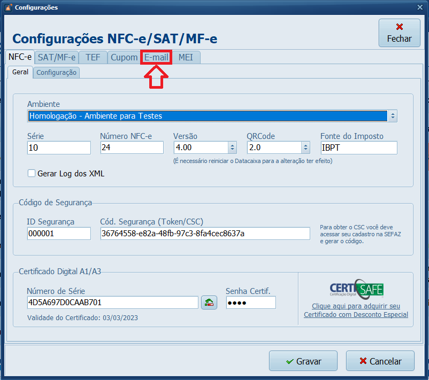429x380 pixels.
Task: Click the Fechar button
Action: point(399,33)
